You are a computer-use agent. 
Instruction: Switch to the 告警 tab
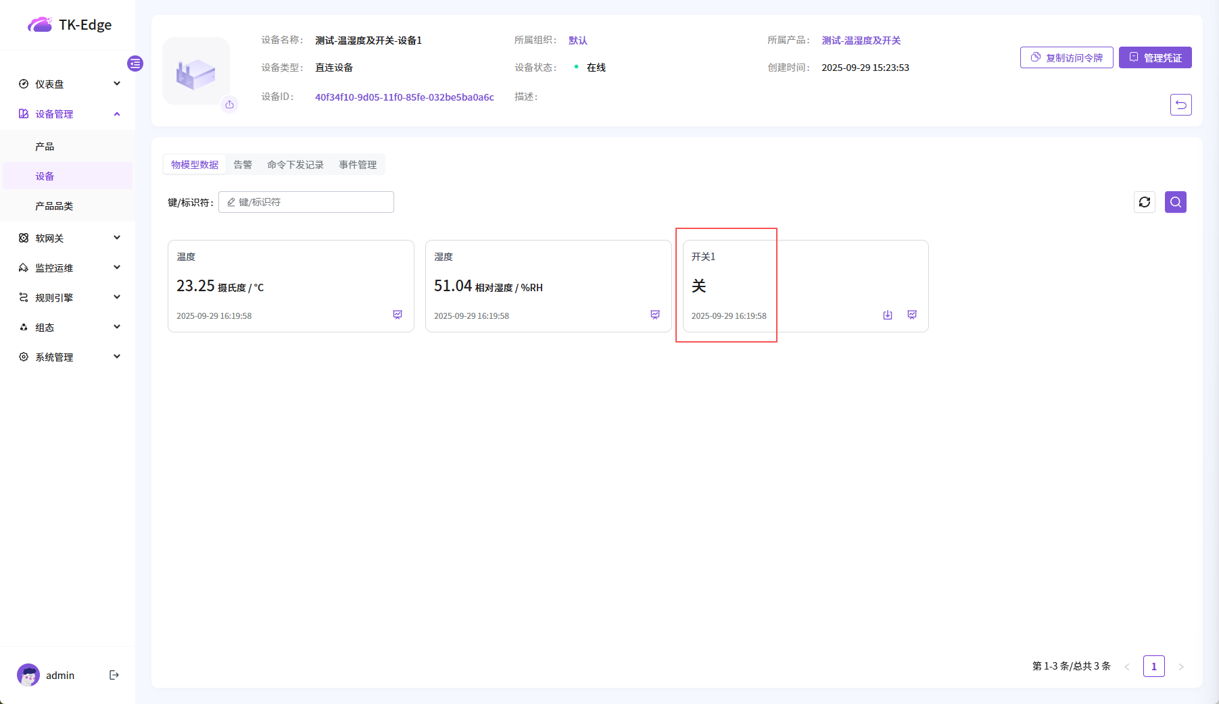[243, 165]
